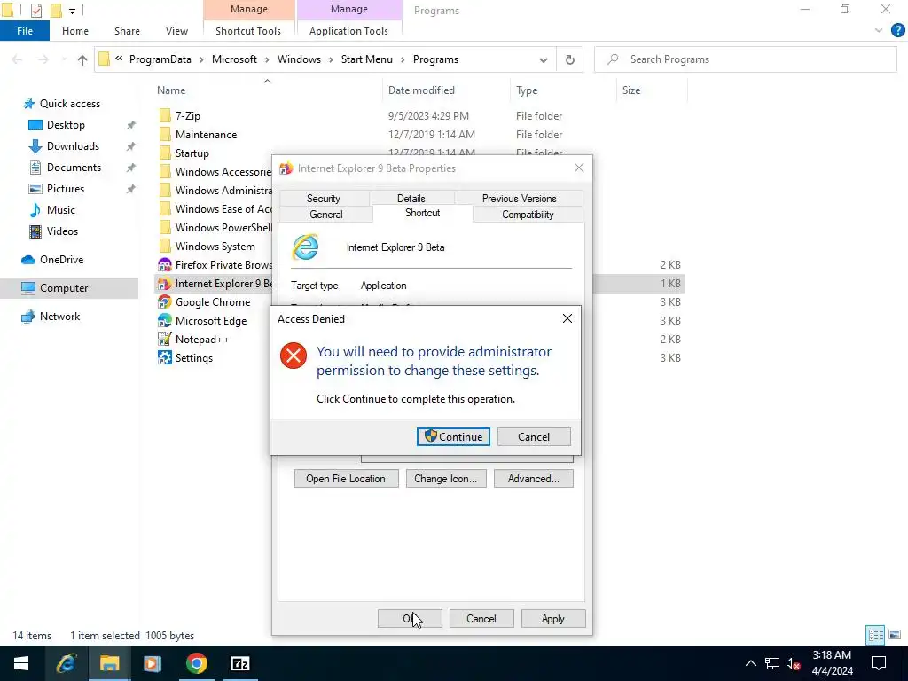Select Network in the navigation pane
The image size is (908, 681).
coord(59,317)
